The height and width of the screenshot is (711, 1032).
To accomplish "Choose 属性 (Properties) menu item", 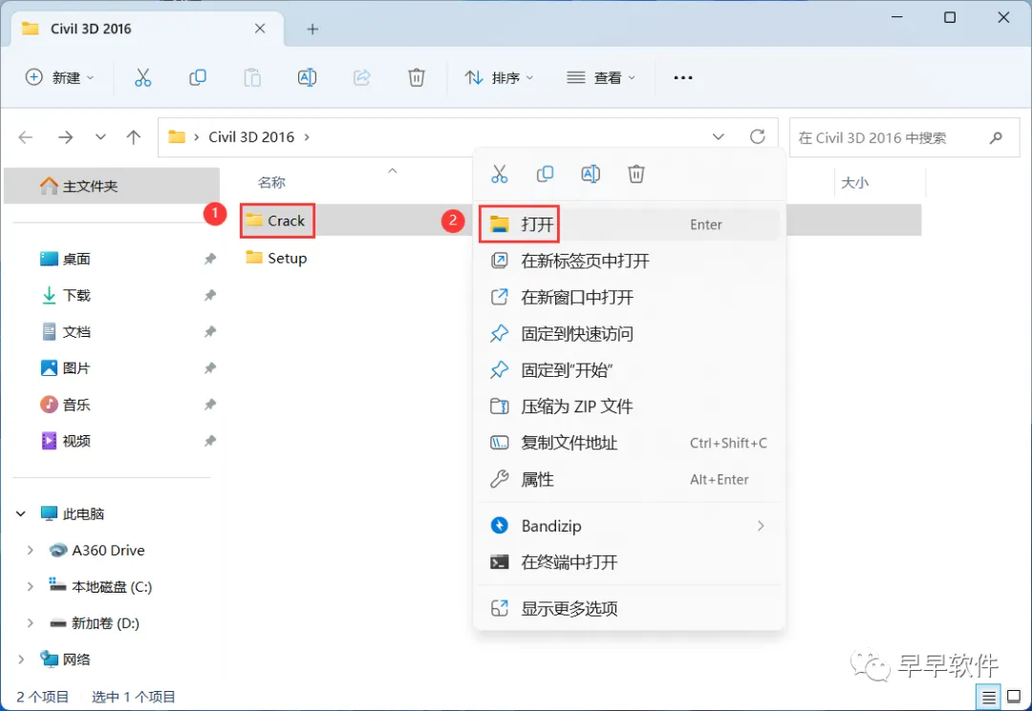I will [629, 479].
